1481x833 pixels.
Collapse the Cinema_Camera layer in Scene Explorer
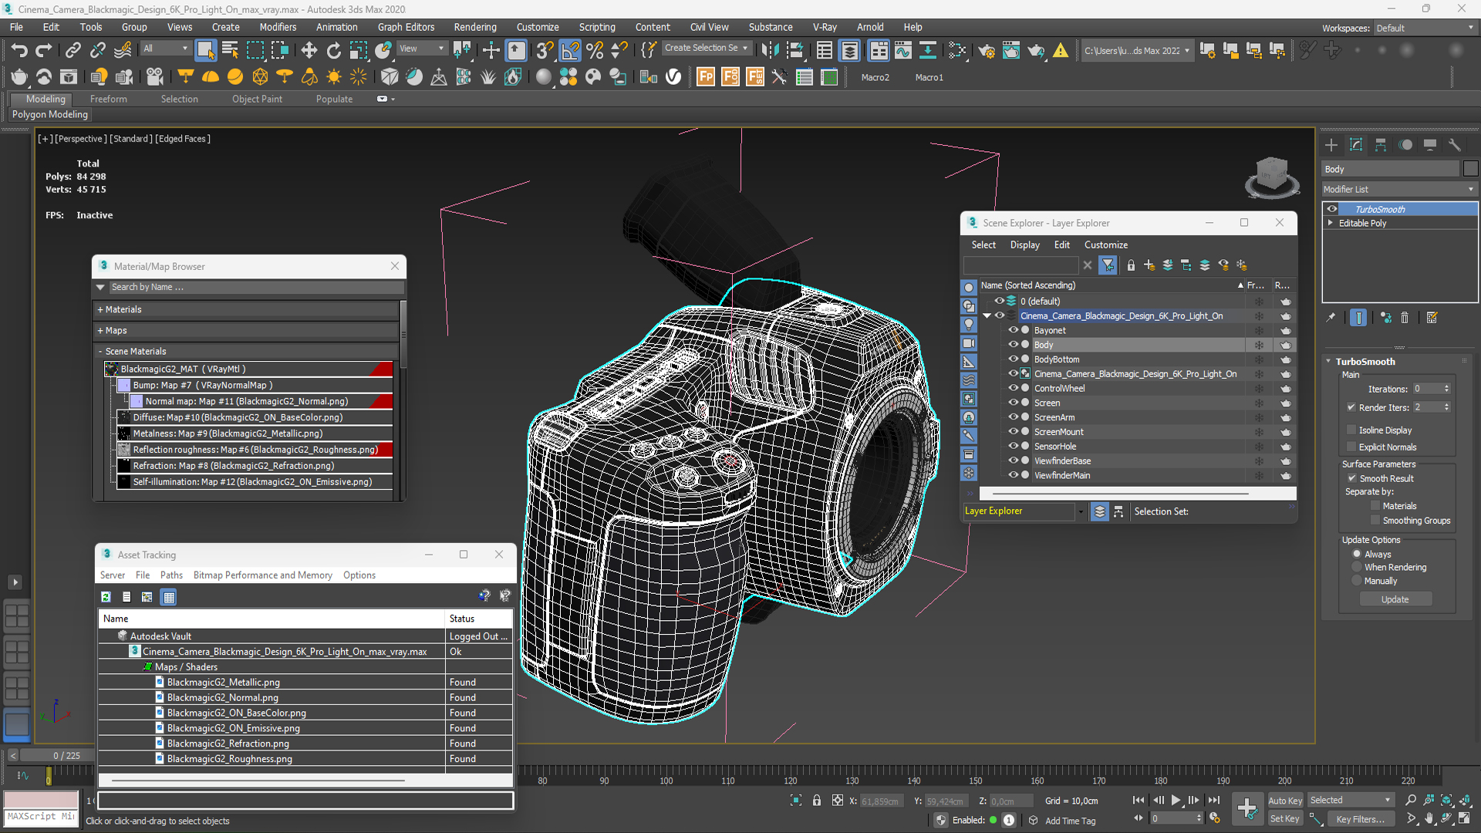click(x=987, y=315)
